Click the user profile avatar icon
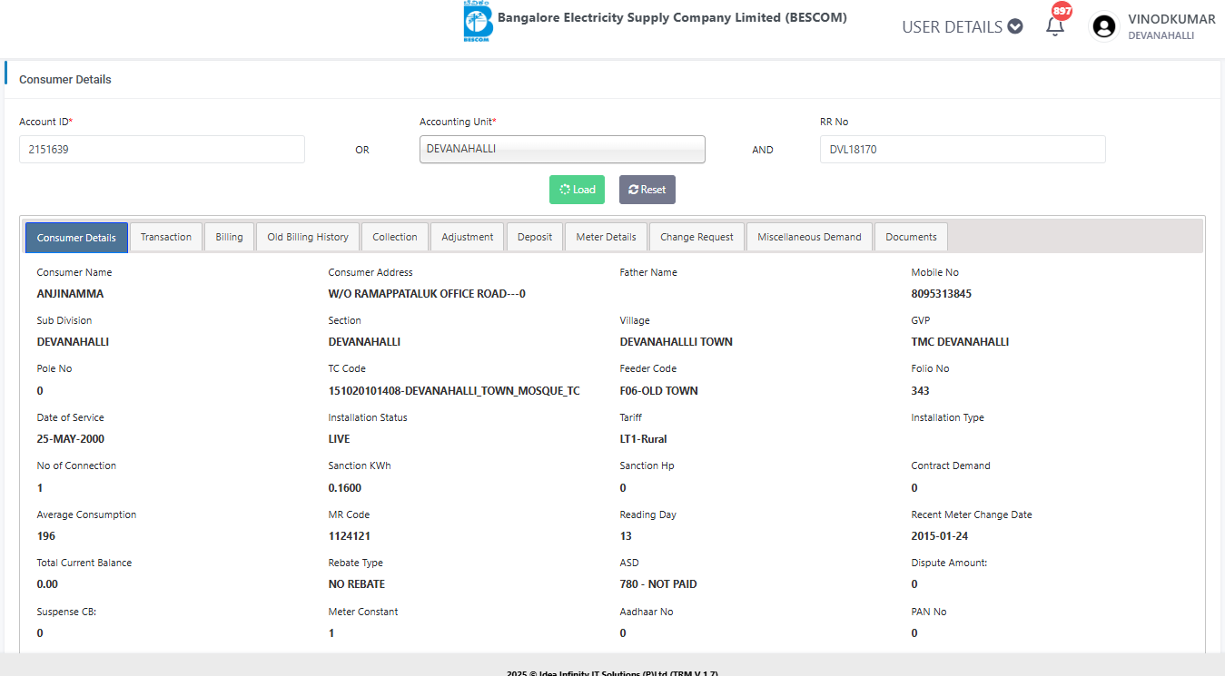Screen dimensions: 1225x676 pyautogui.click(x=1104, y=27)
